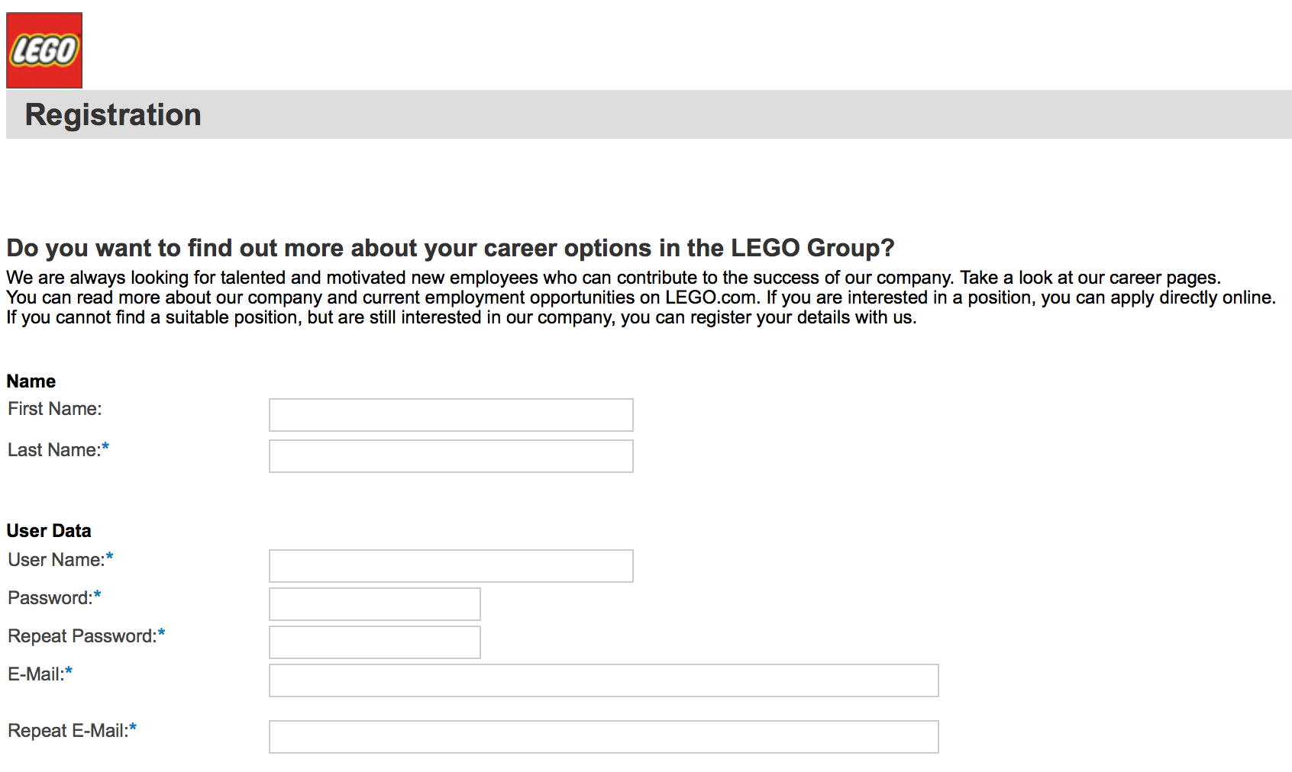Click the First Name label
This screenshot has width=1292, height=772.
click(x=54, y=409)
